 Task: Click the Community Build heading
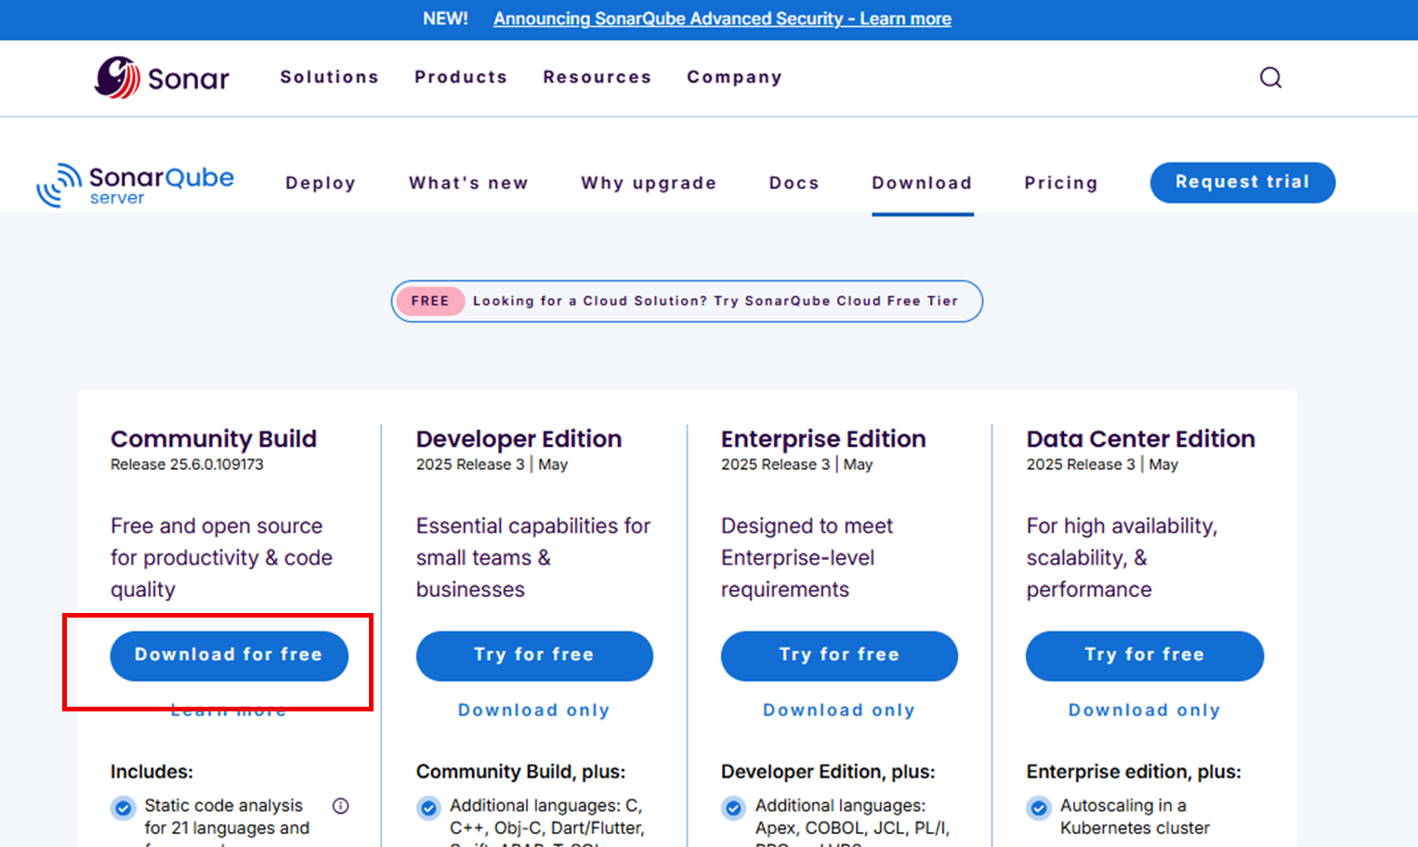(x=214, y=438)
